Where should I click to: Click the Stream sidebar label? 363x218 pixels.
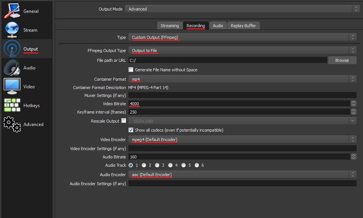pyautogui.click(x=30, y=30)
